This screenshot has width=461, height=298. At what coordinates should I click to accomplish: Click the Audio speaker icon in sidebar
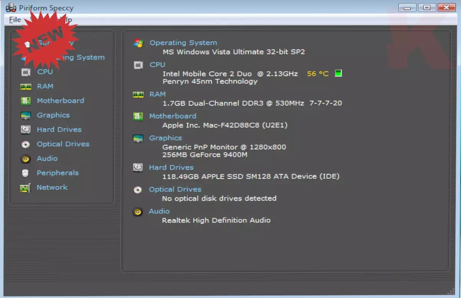click(x=26, y=159)
